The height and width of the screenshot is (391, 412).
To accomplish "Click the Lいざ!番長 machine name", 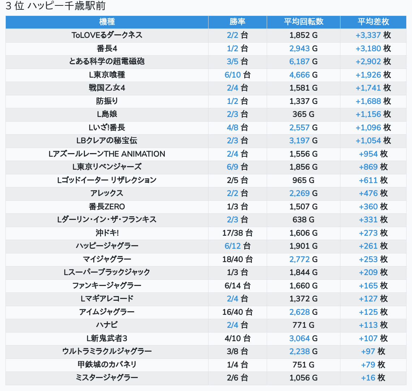I will coord(107,128).
